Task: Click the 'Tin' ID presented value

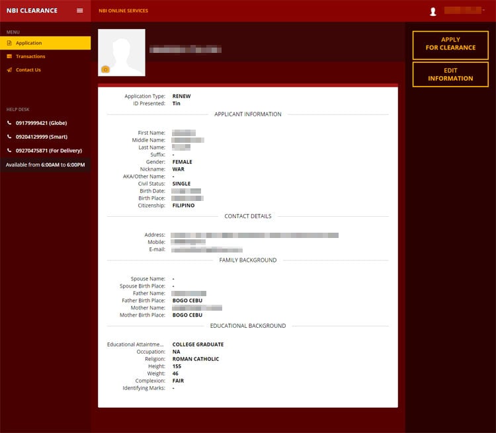Action: pos(176,103)
